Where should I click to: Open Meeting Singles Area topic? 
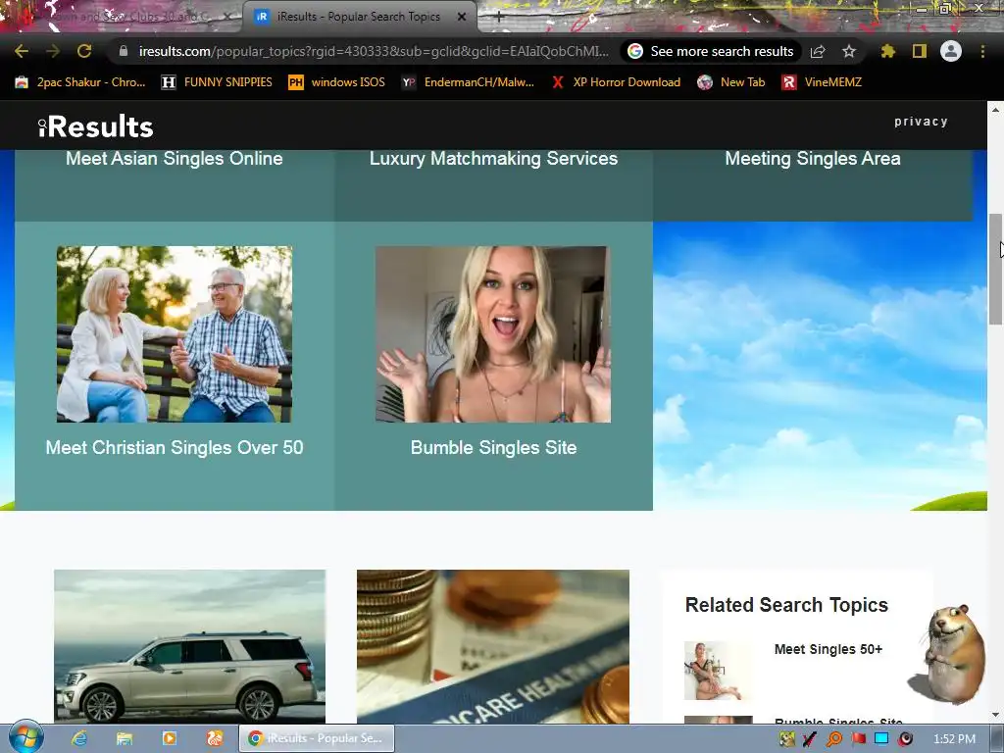(813, 159)
